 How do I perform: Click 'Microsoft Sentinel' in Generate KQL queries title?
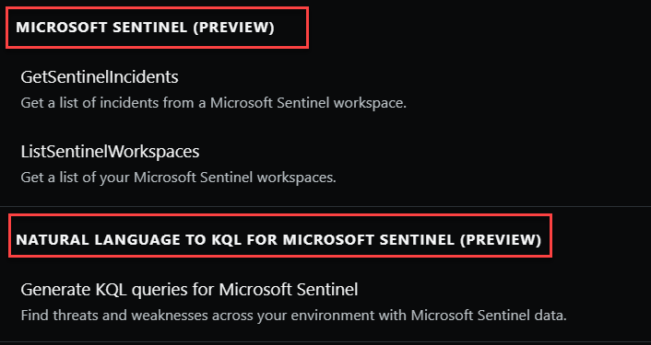pyautogui.click(x=289, y=290)
